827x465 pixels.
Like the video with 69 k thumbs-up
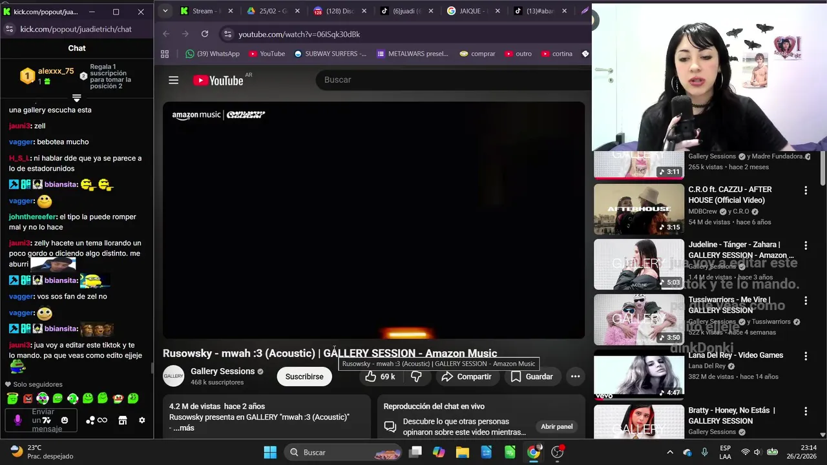(x=380, y=377)
